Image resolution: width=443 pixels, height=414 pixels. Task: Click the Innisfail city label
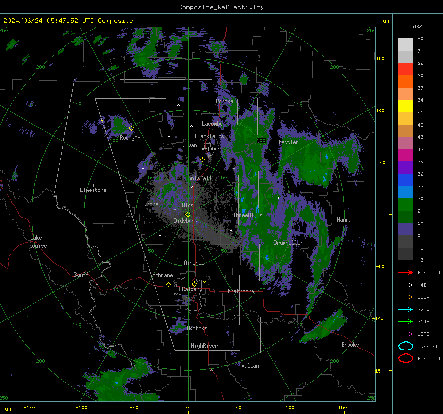(x=199, y=178)
